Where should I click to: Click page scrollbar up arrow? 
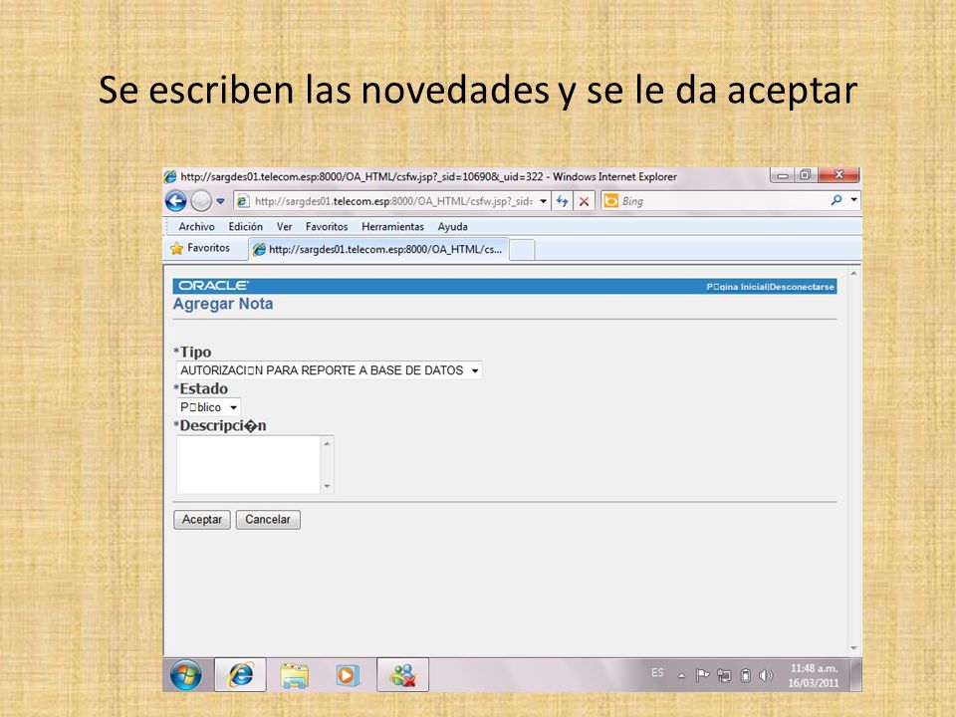pos(853,274)
